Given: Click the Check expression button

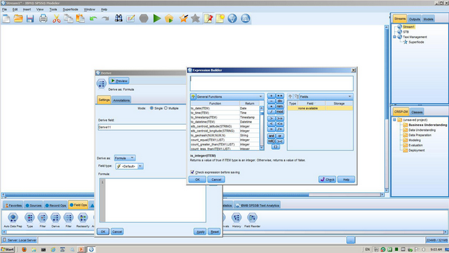Looking at the screenshot, I should point(328,179).
